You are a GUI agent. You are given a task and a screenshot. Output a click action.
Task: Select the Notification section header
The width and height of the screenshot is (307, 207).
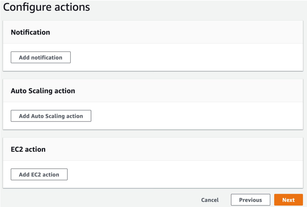30,32
